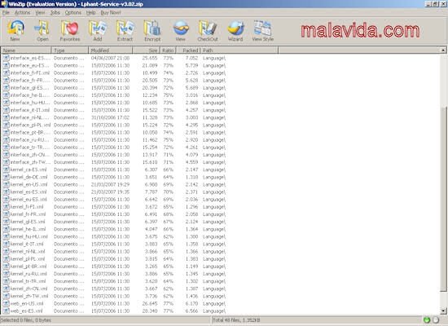
Task: Select the file interface_zh-CN
Action: [x=30, y=155]
